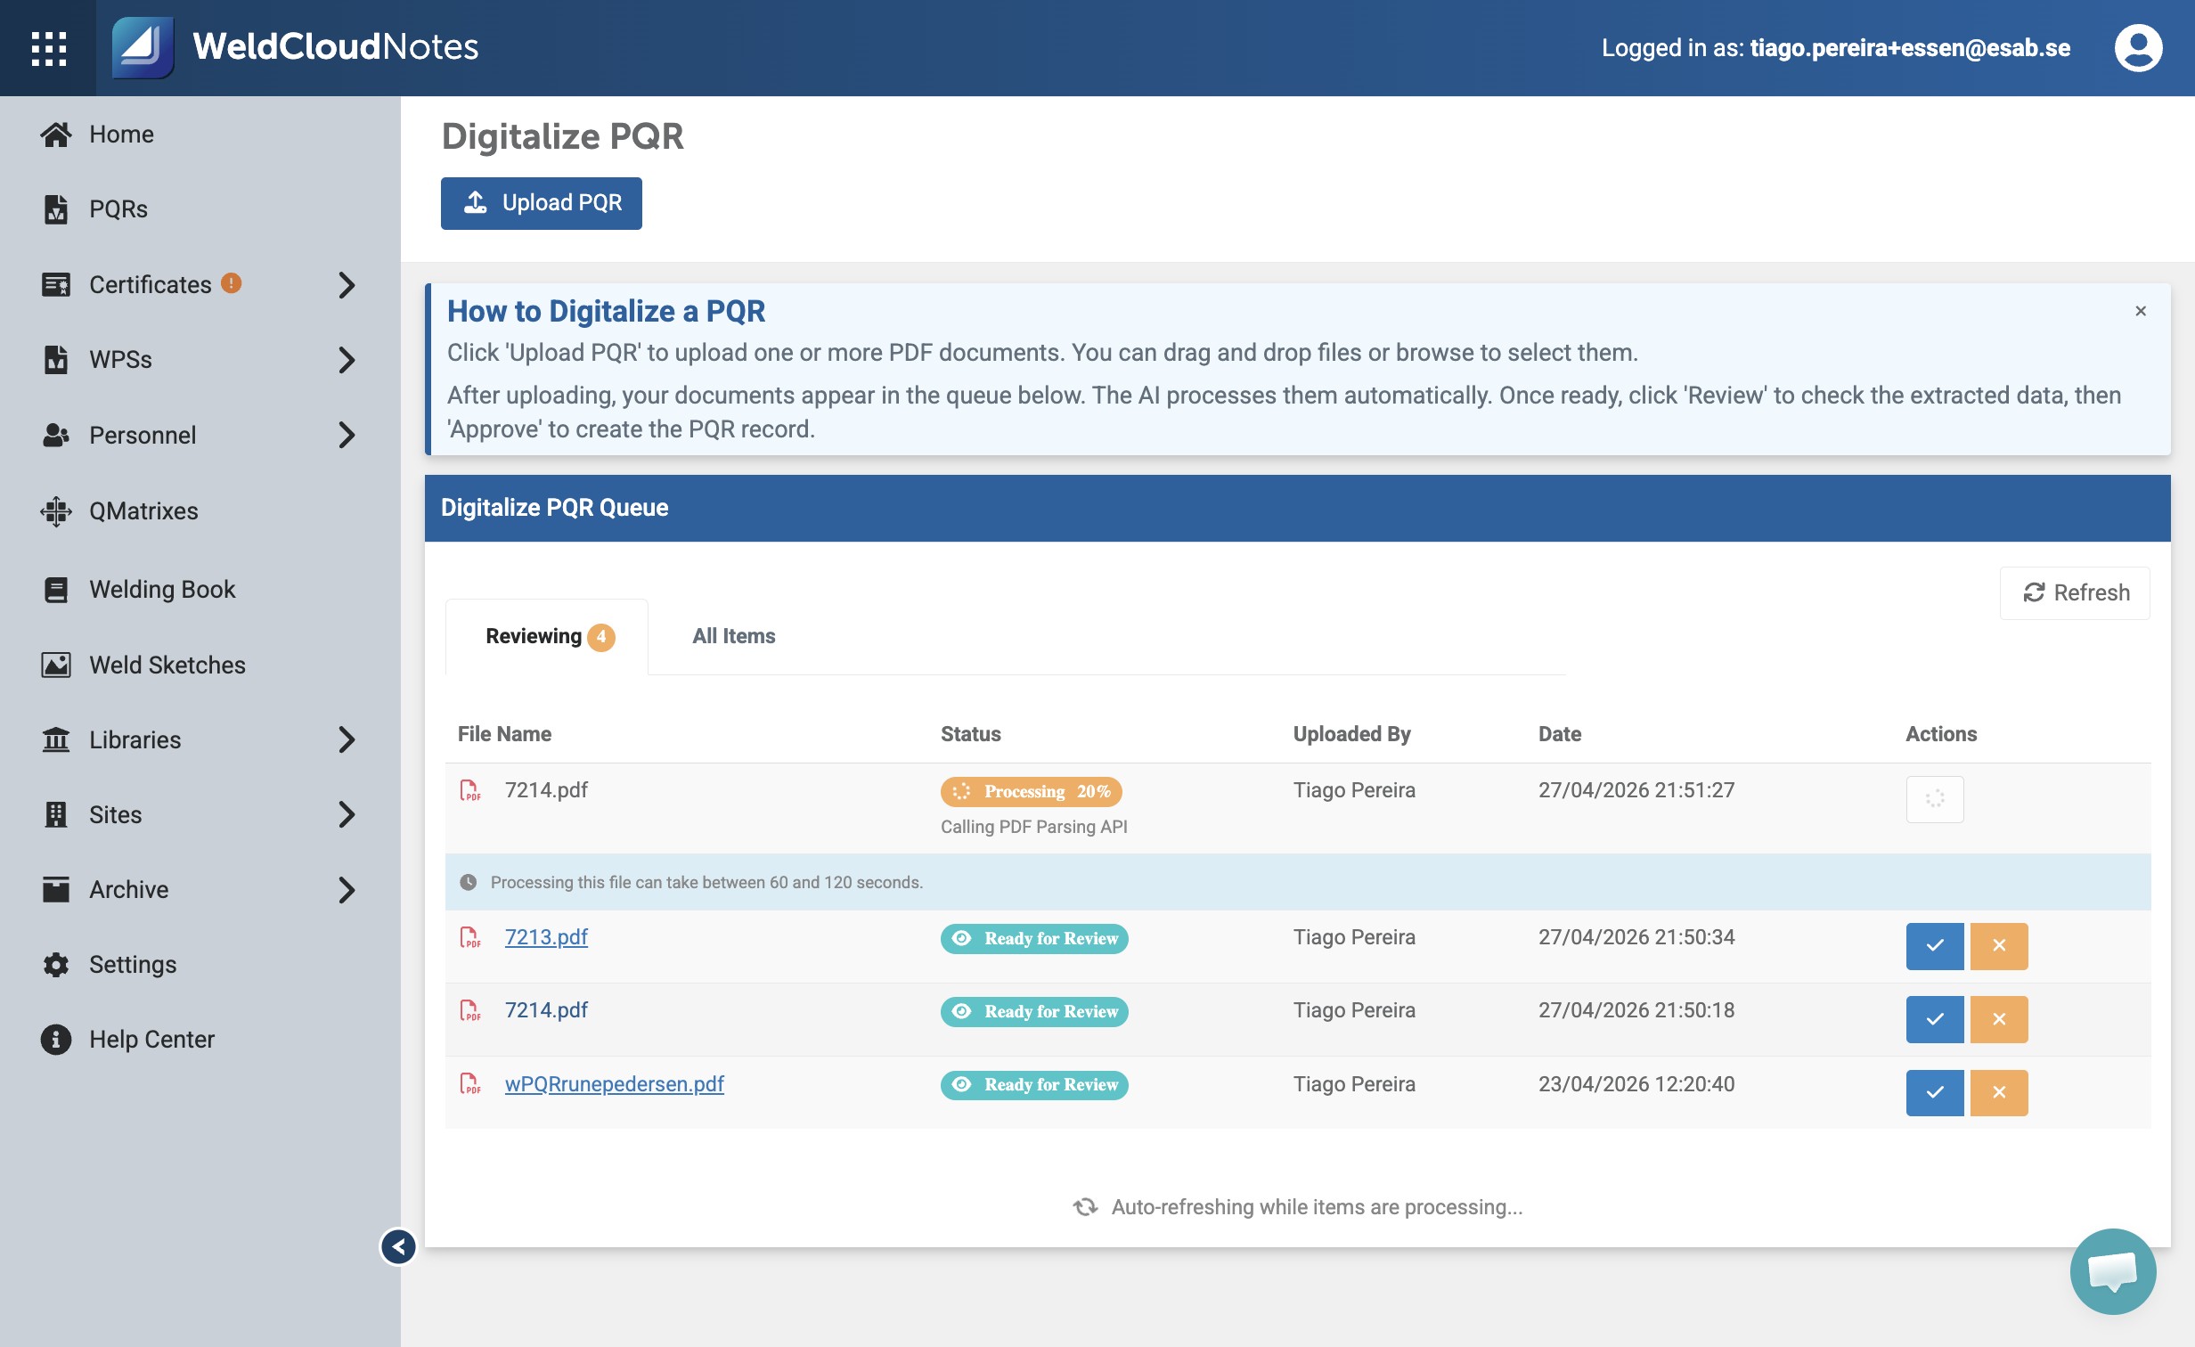This screenshot has width=2195, height=1347.
Task: Click Ready for Review badge for 7213.pdf
Action: click(x=1034, y=938)
